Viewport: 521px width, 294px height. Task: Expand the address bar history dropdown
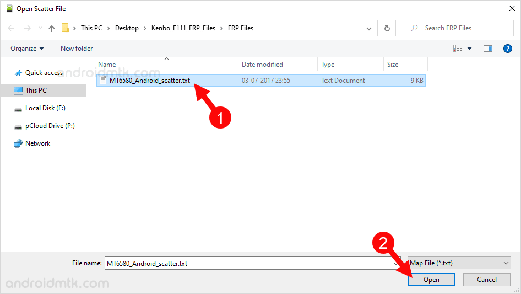369,28
